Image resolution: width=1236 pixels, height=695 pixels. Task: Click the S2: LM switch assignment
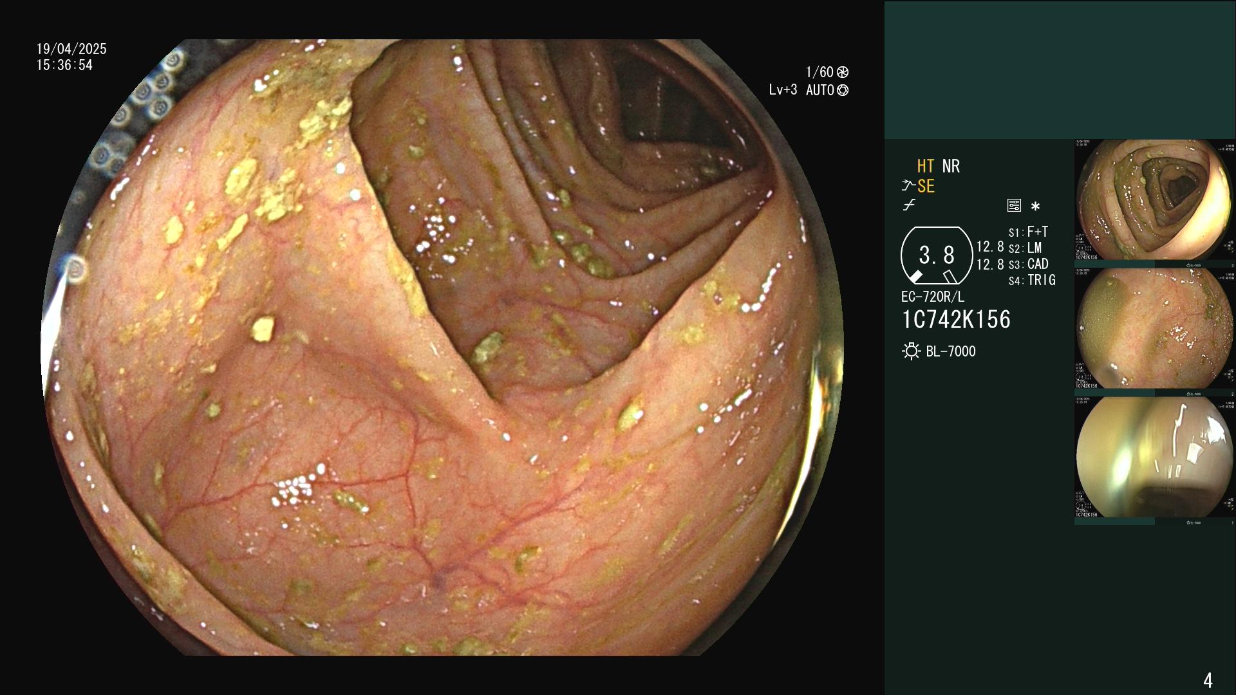pos(1025,248)
